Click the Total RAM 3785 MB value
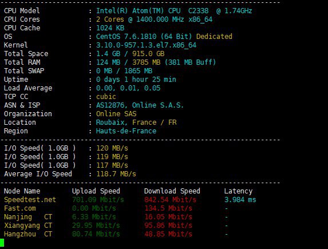 coord(146,62)
